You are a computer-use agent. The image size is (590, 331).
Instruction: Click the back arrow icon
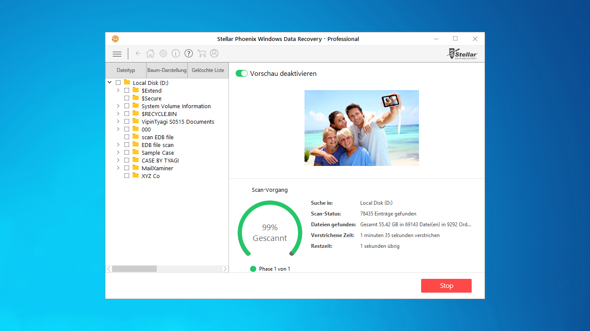138,53
